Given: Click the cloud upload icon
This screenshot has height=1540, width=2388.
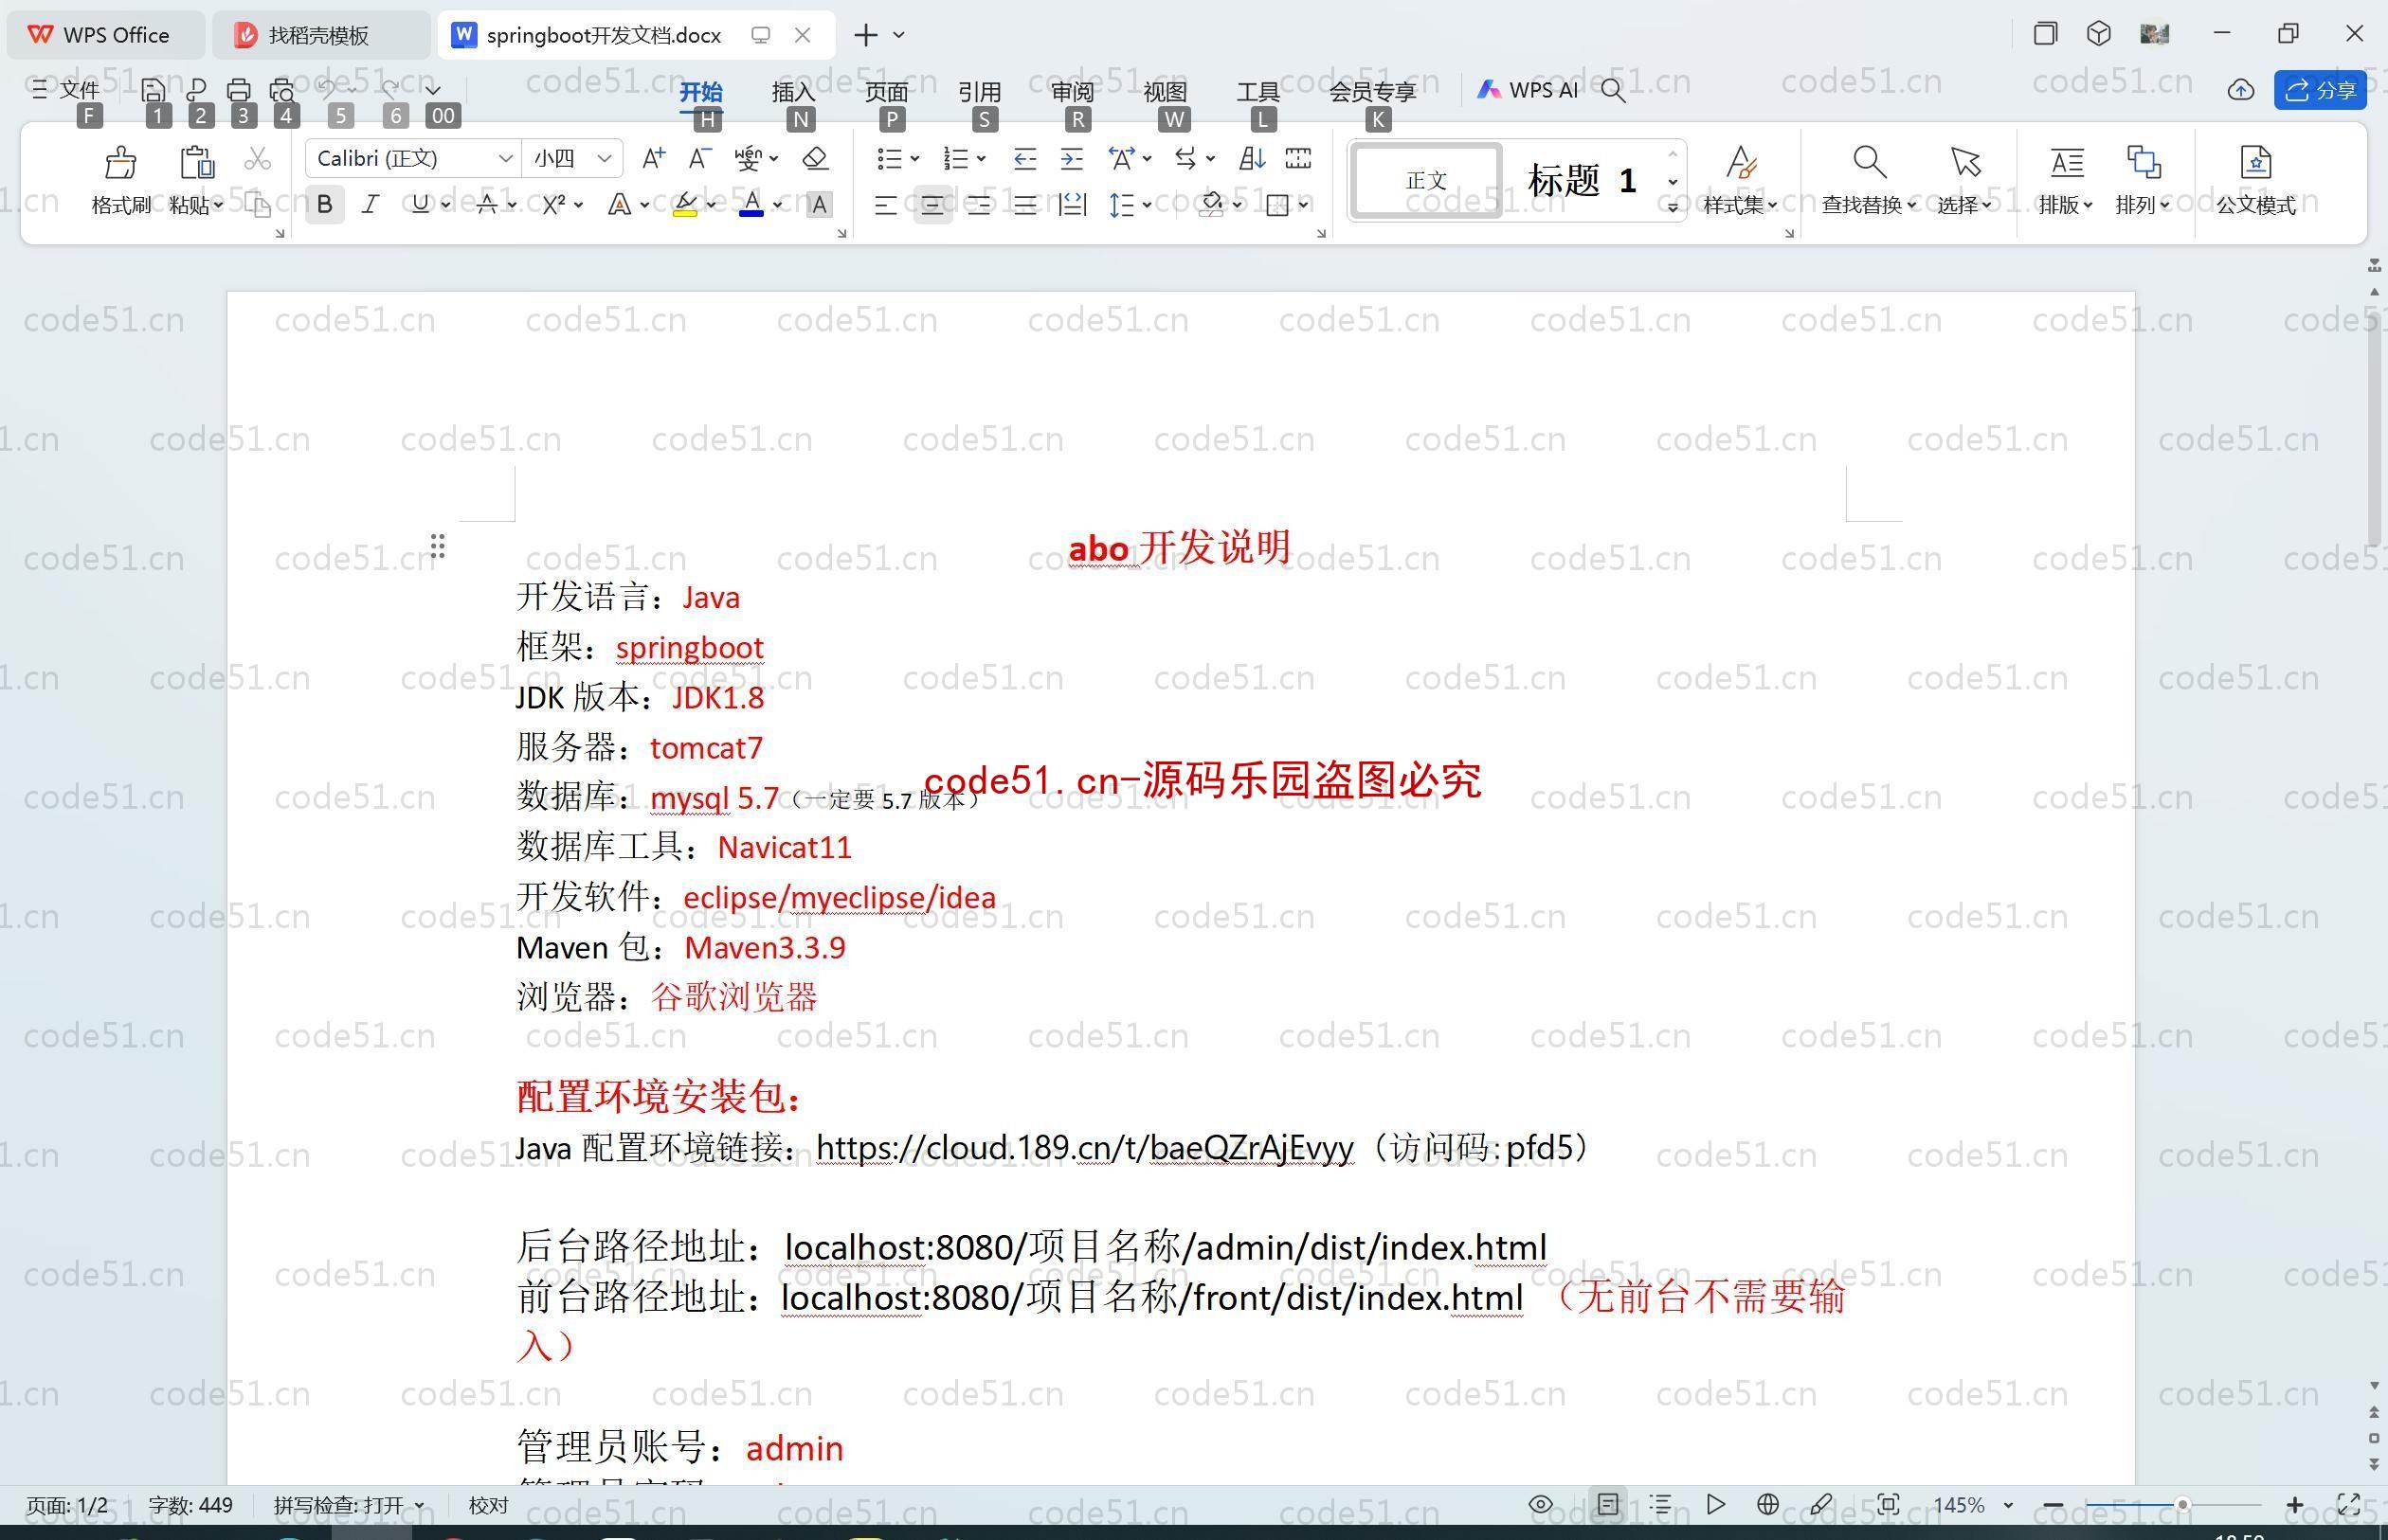Looking at the screenshot, I should click(x=2241, y=90).
